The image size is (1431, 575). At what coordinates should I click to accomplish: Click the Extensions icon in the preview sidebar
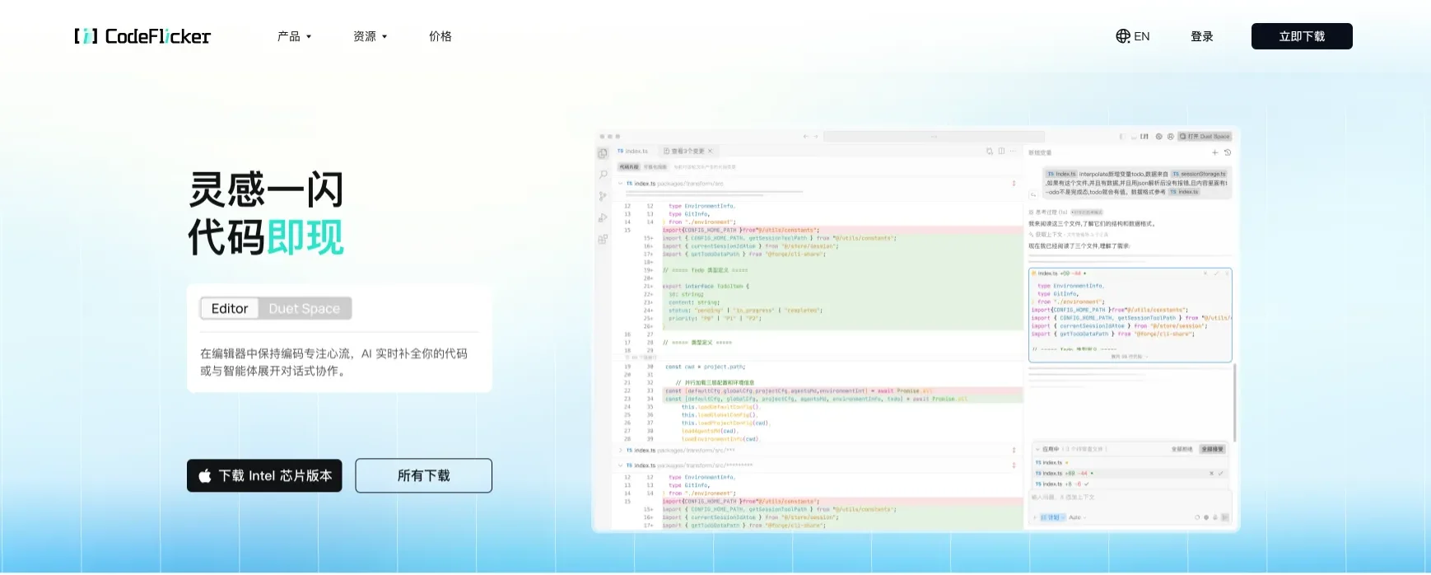(603, 239)
